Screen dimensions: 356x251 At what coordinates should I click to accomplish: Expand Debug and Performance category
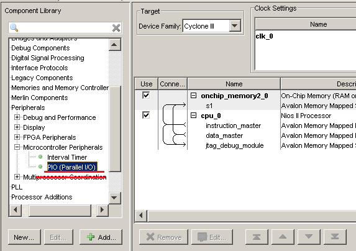(17, 117)
